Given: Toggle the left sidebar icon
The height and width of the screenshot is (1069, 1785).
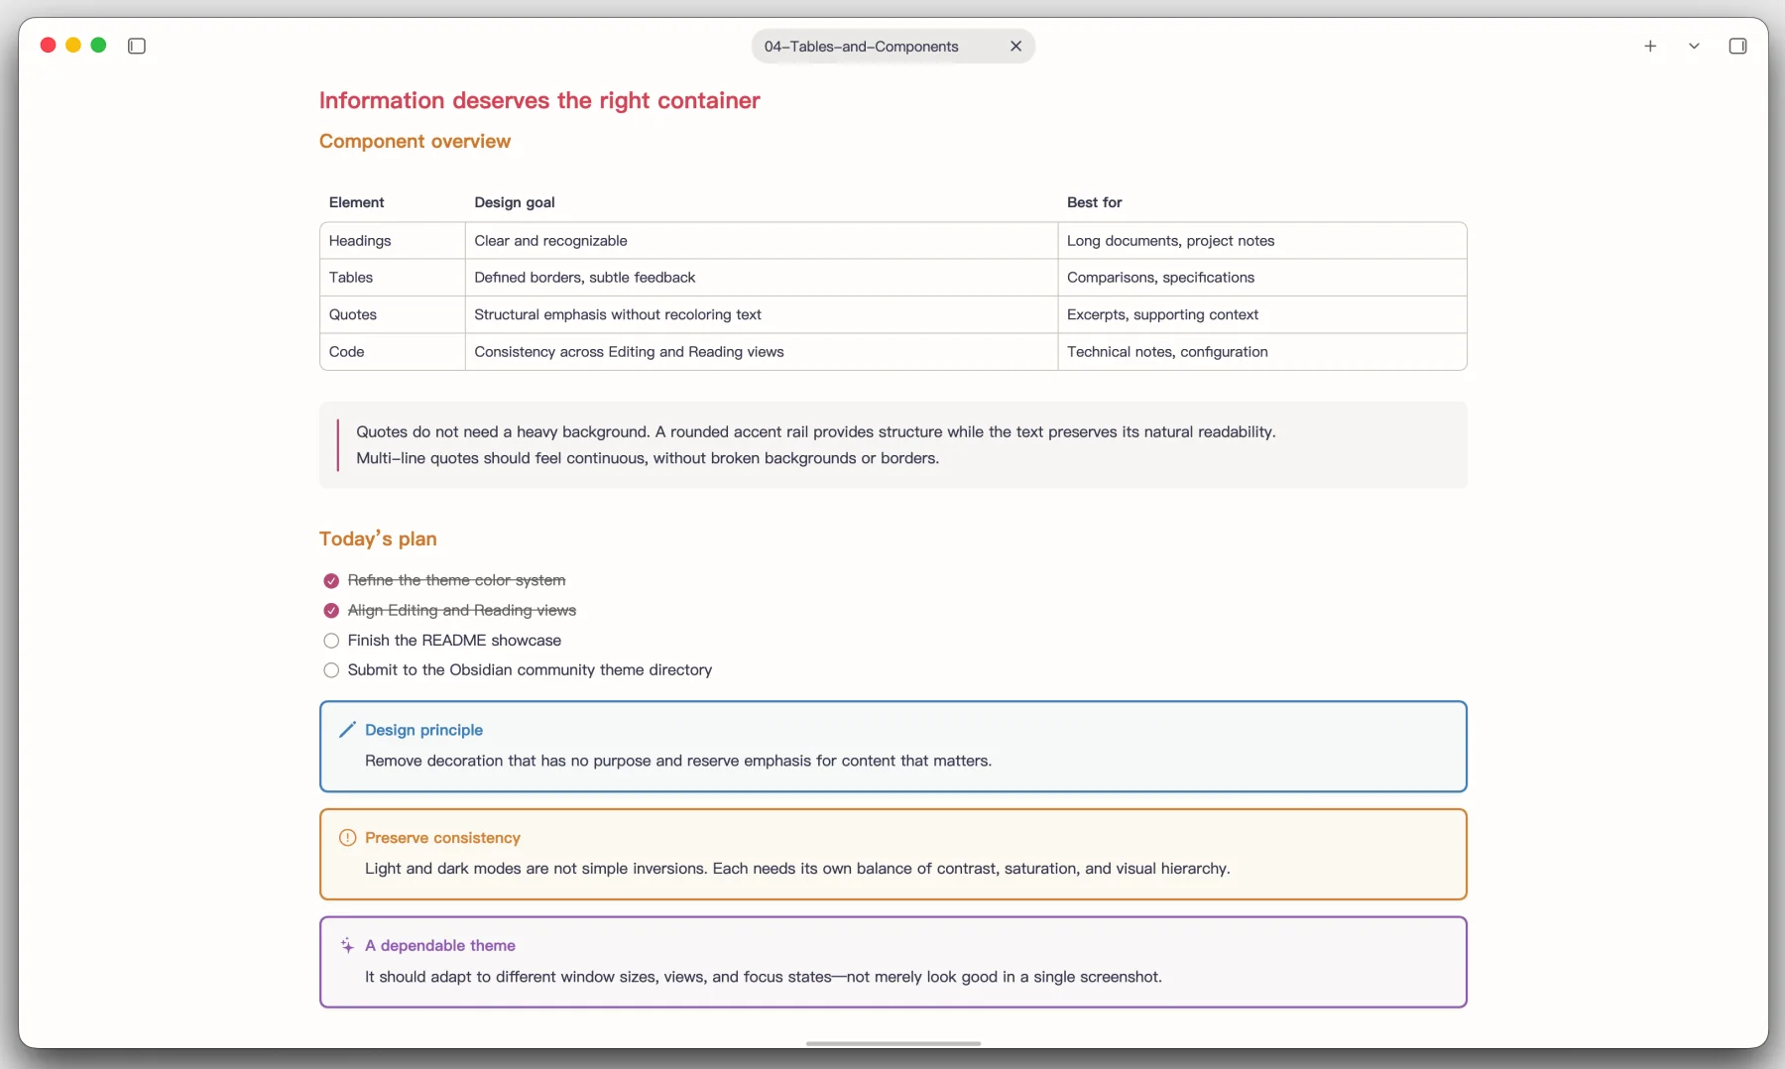Looking at the screenshot, I should [137, 46].
